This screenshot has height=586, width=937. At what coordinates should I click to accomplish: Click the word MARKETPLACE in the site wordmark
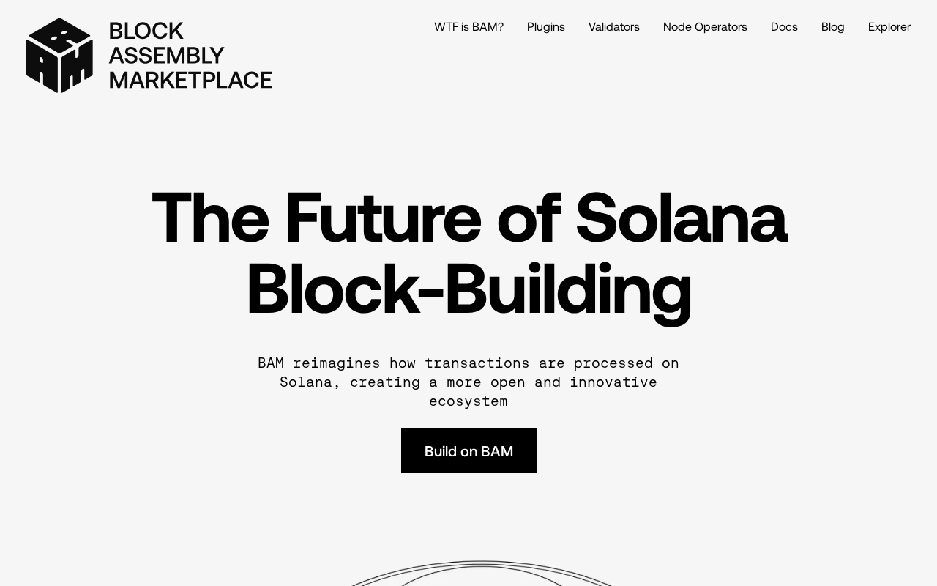click(x=190, y=80)
